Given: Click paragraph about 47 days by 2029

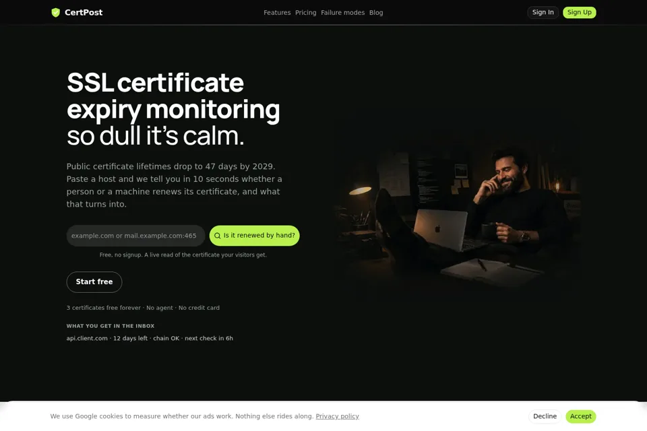Looking at the screenshot, I should click(175, 185).
